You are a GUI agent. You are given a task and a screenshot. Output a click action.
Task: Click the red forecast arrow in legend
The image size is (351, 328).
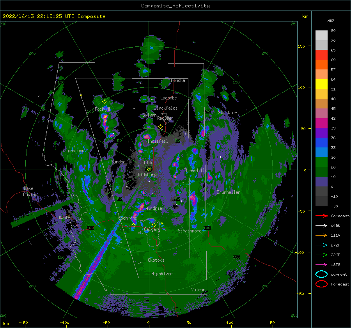(321, 216)
